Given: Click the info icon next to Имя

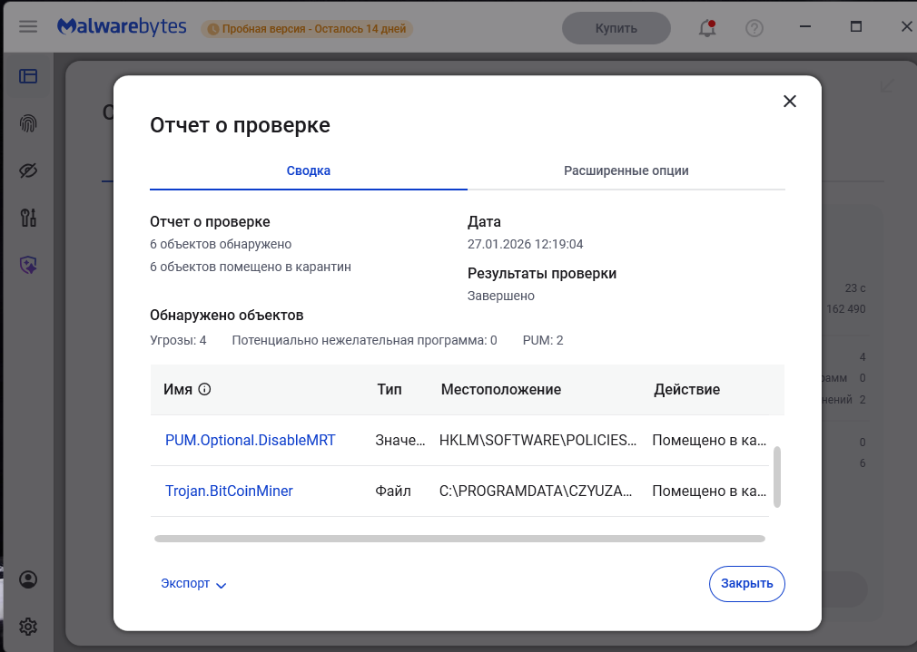Looking at the screenshot, I should click(x=204, y=390).
